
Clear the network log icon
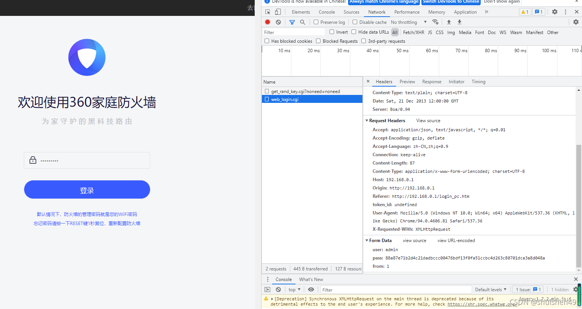point(278,22)
